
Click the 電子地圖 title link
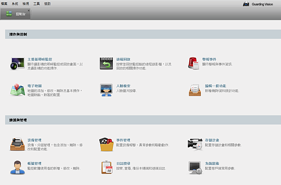tap(35, 86)
